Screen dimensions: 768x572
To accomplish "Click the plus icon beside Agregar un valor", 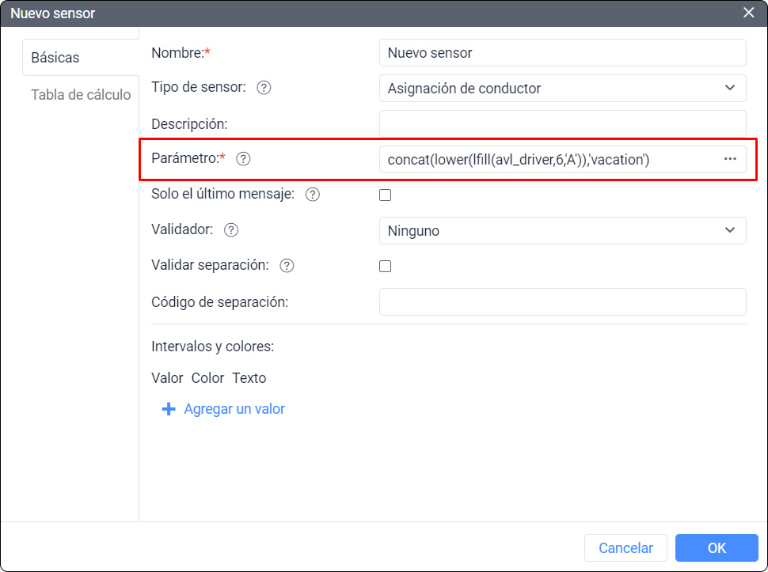I will click(168, 409).
